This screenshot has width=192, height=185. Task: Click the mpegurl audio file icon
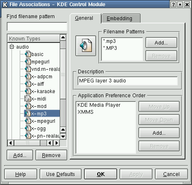(x=28, y=61)
